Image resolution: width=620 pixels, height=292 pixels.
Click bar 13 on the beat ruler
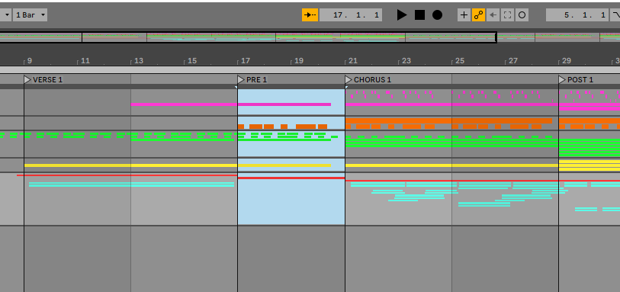tap(139, 61)
